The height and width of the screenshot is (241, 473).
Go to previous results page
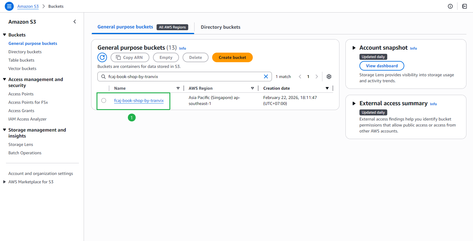tap(300, 77)
